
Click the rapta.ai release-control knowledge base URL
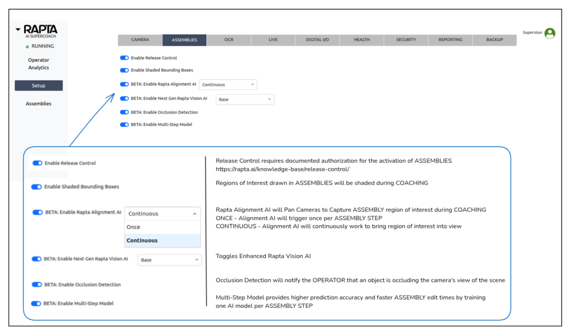point(282,169)
